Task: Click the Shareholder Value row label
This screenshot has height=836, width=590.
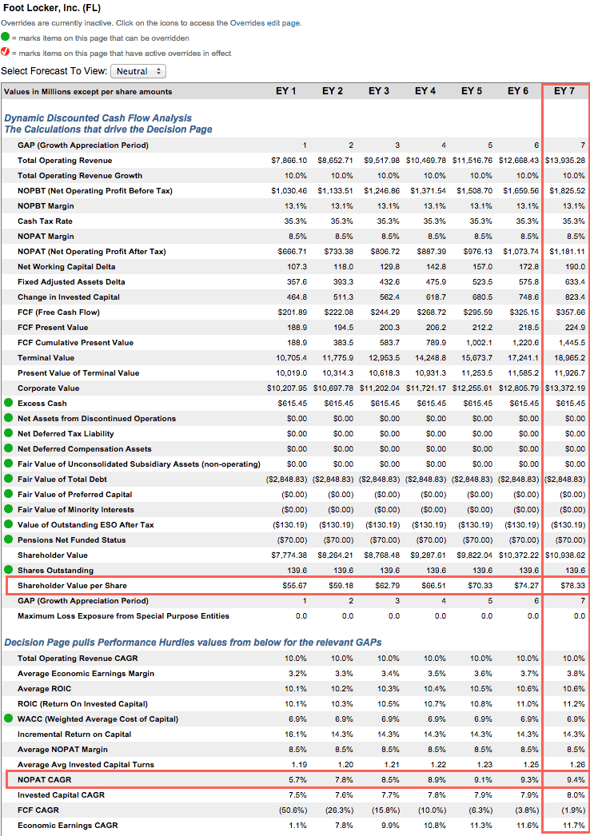Action: coord(53,555)
